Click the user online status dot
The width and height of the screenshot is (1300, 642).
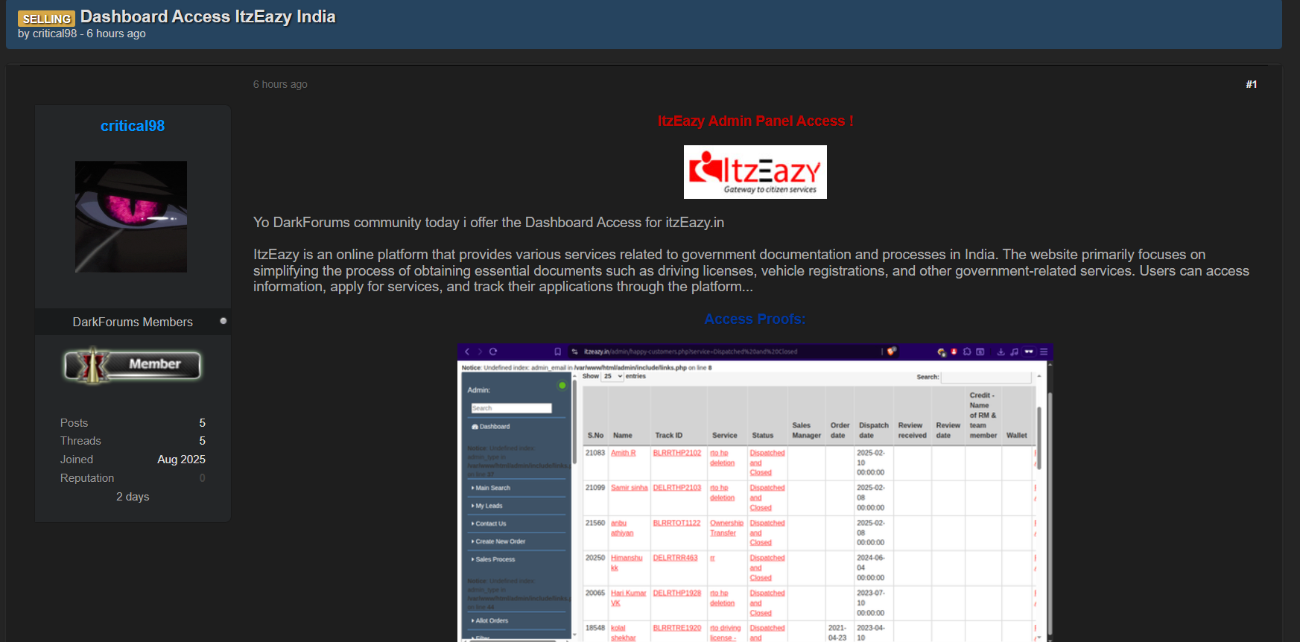pyautogui.click(x=223, y=321)
